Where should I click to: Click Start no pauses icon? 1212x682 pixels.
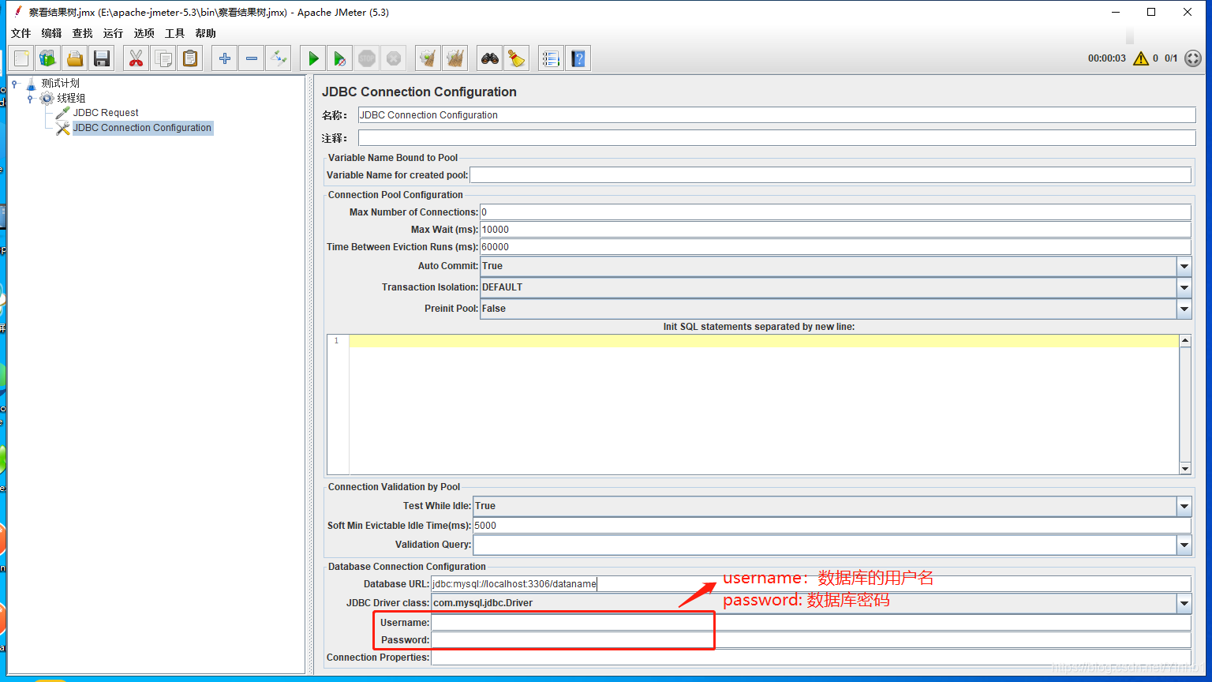point(340,58)
